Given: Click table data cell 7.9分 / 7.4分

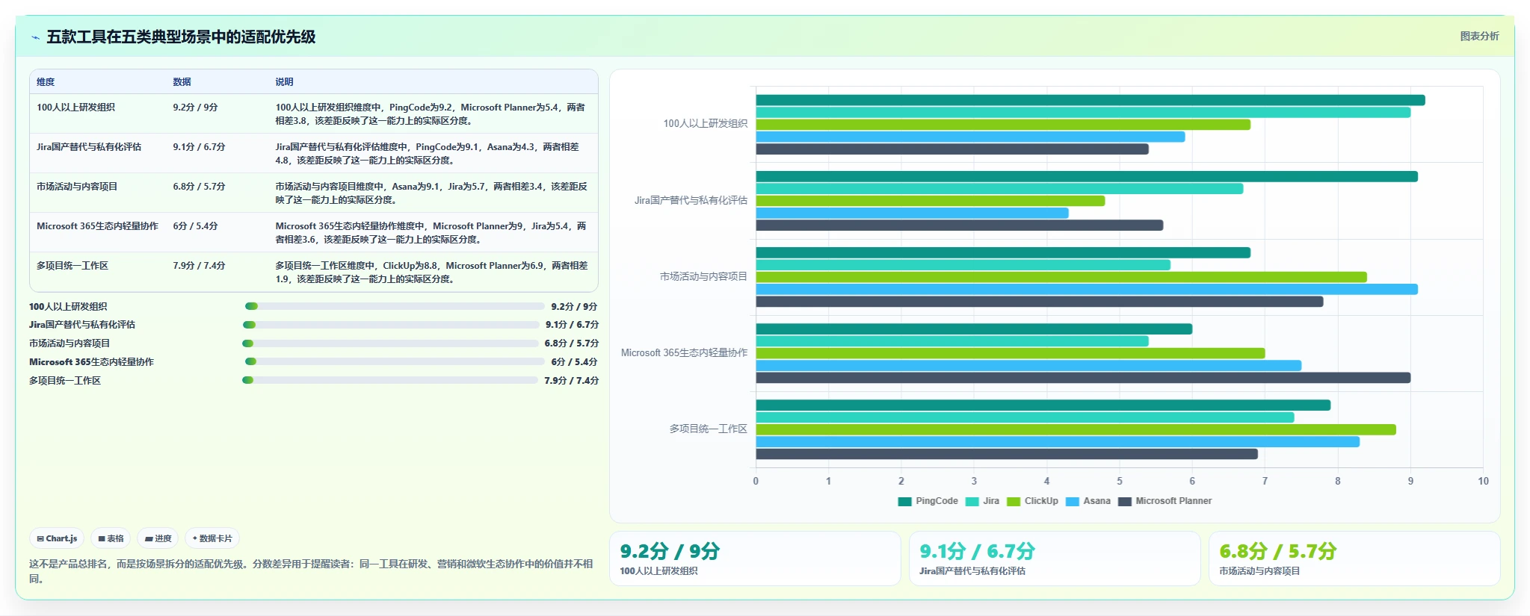Looking at the screenshot, I should [199, 266].
